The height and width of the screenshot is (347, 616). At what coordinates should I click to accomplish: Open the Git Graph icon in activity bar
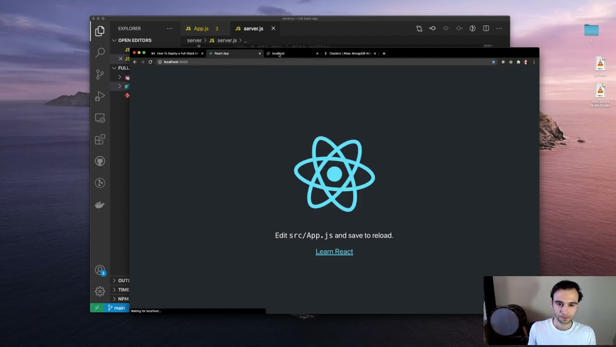(x=100, y=183)
